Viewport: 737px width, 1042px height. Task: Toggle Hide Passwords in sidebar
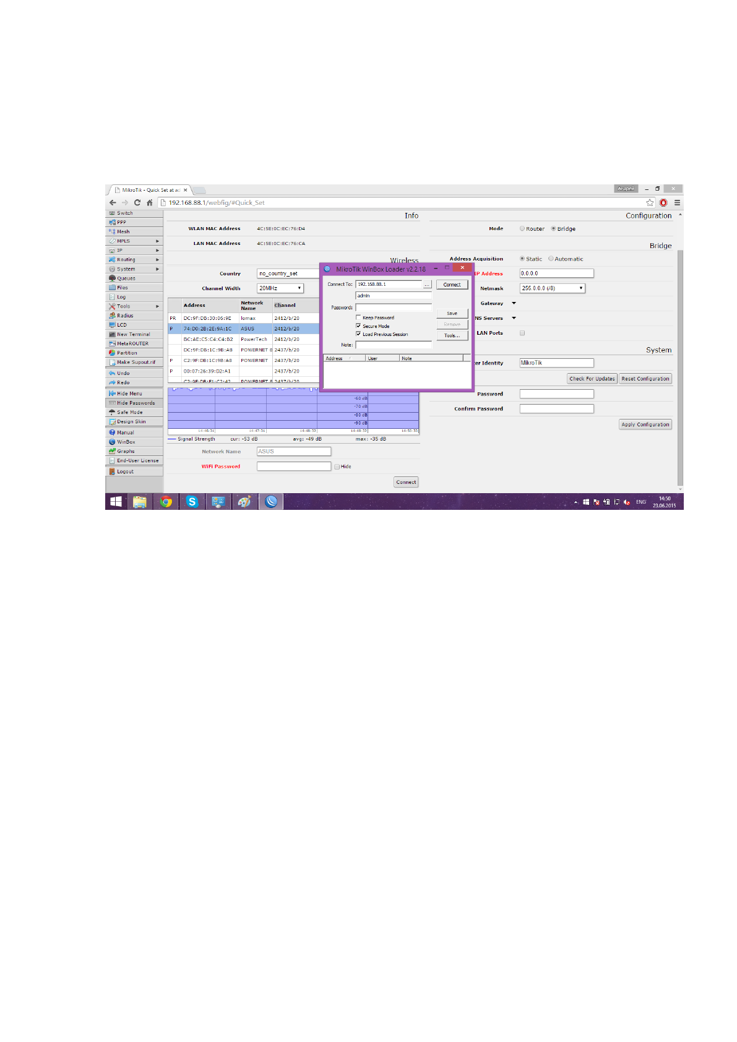click(134, 403)
